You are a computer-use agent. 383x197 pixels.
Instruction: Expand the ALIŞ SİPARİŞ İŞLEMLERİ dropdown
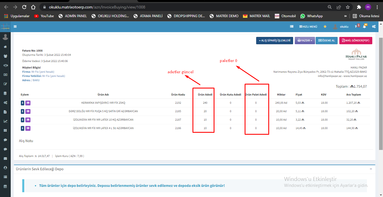pyautogui.click(x=274, y=41)
